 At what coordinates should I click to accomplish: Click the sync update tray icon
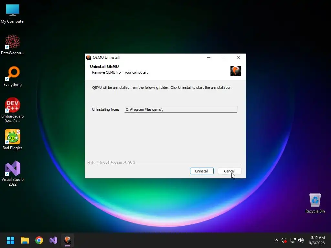click(284, 240)
